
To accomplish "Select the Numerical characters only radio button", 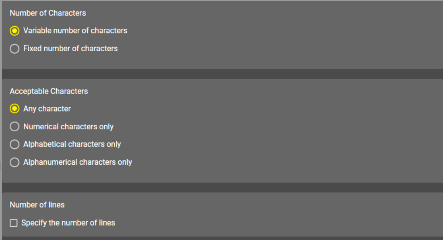I will pos(14,127).
